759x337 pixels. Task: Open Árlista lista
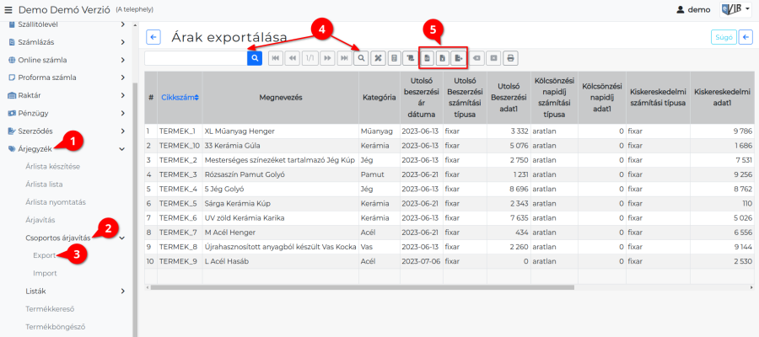click(x=44, y=185)
